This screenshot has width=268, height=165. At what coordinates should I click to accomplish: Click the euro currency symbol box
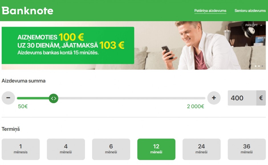[x=261, y=98]
